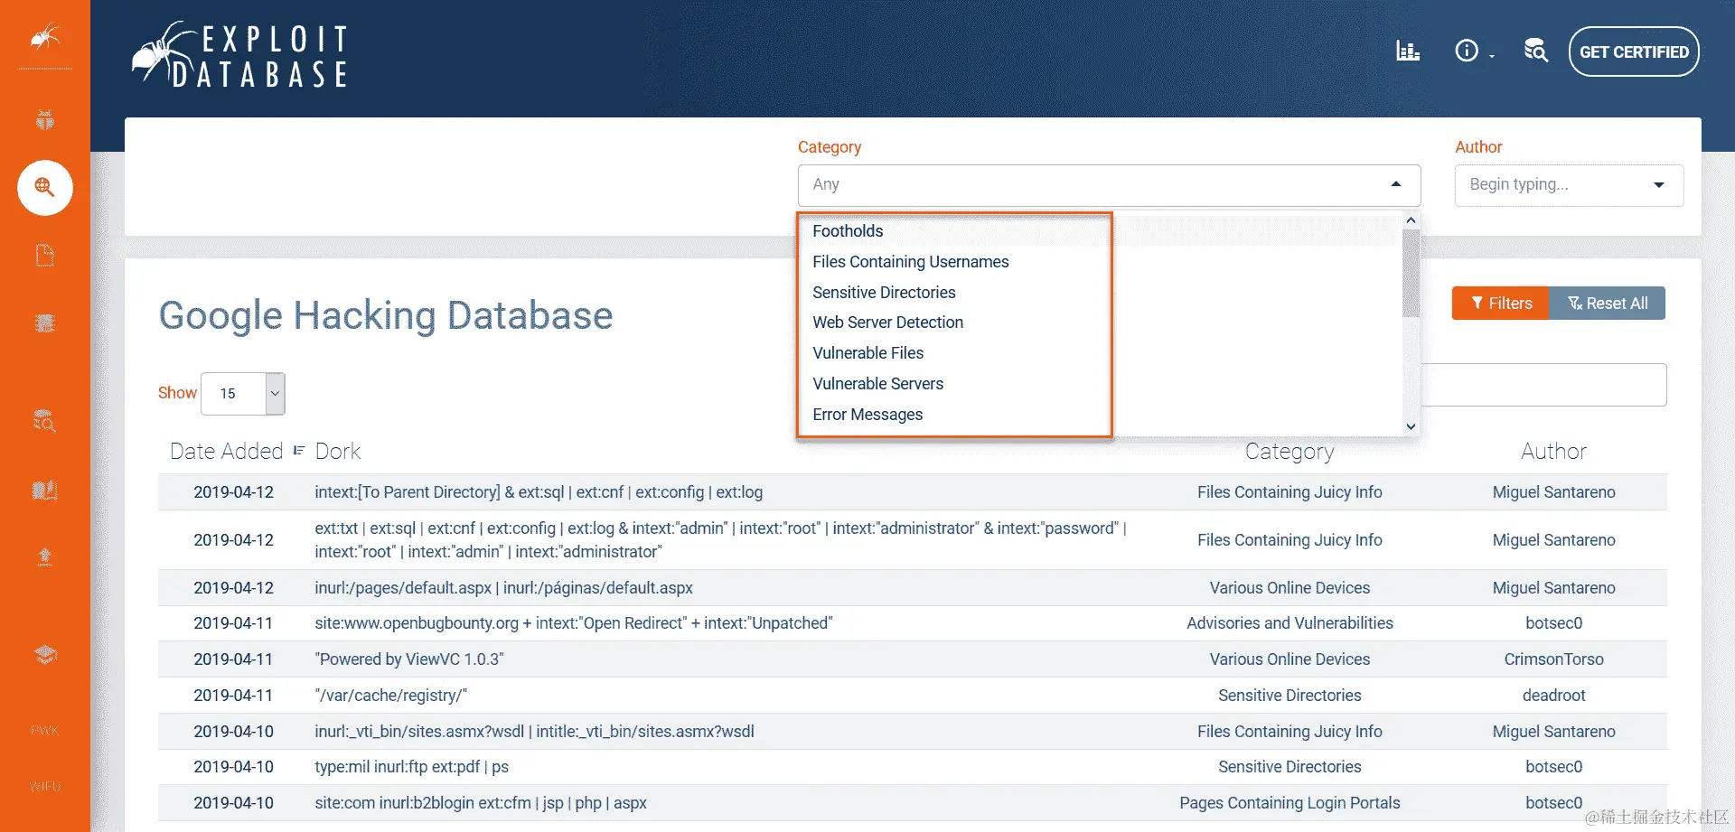Open dork "/var/cache/registry/" link

click(390, 696)
